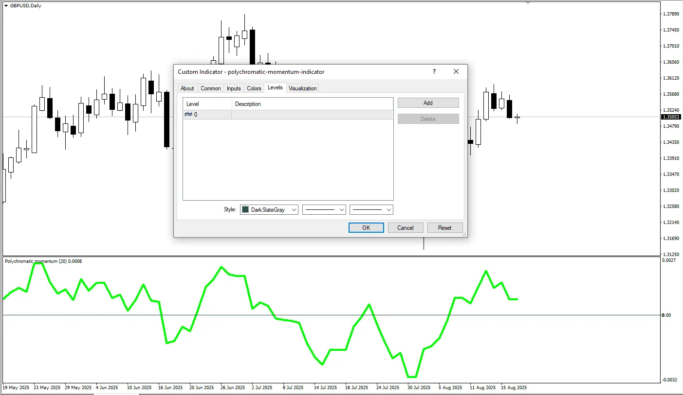The image size is (683, 395).
Task: Switch to the Inputs tab
Action: [x=233, y=88]
